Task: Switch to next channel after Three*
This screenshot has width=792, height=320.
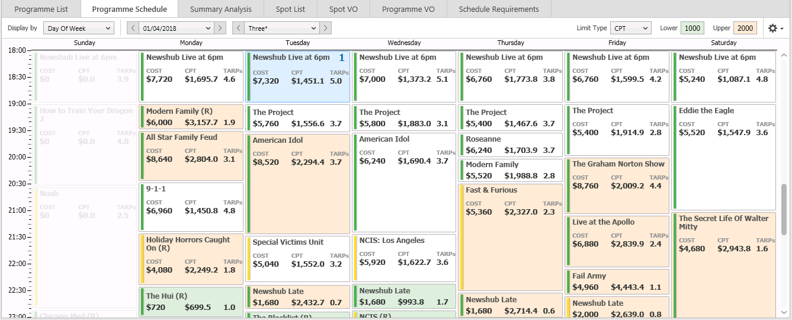Action: [325, 28]
